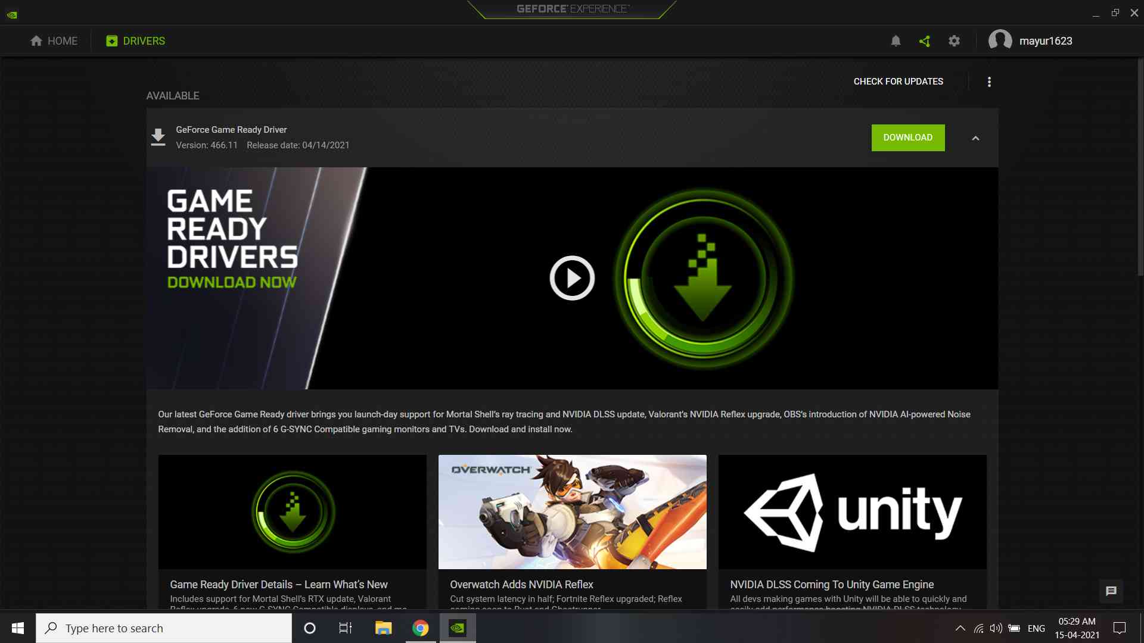Select the Drivers tab
The width and height of the screenshot is (1144, 643).
(136, 41)
